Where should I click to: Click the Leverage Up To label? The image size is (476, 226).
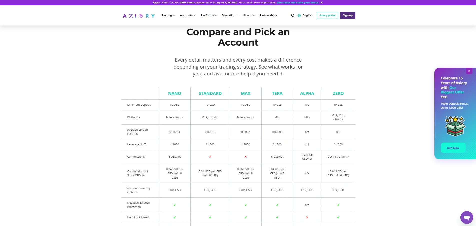pos(137,144)
